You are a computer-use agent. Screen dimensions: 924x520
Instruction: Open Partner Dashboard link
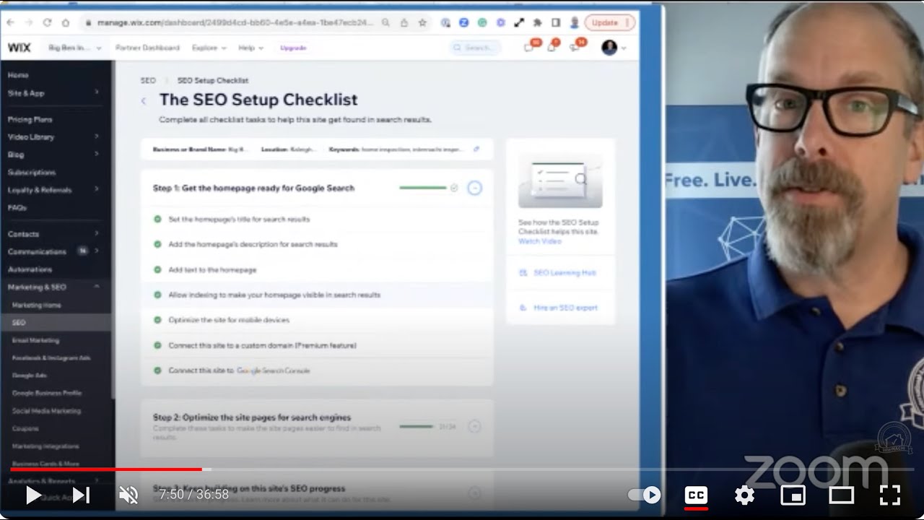pos(147,48)
